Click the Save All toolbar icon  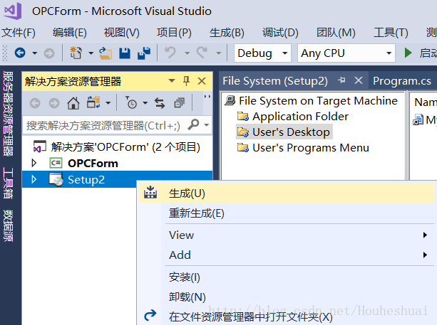pos(144,53)
